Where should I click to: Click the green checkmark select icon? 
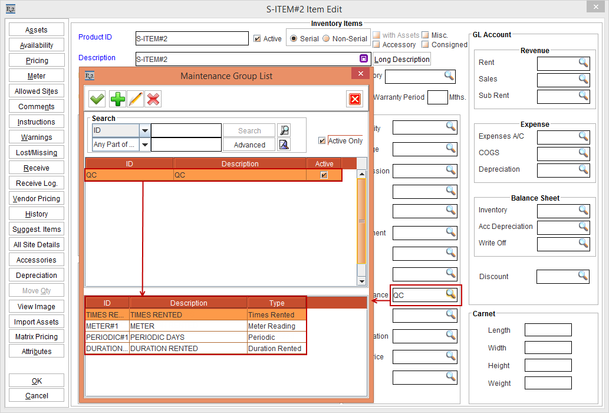[97, 99]
